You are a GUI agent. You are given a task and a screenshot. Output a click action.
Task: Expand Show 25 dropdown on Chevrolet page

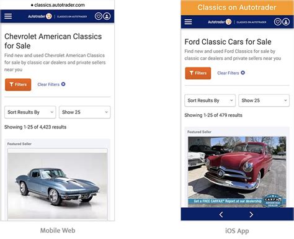pos(85,112)
